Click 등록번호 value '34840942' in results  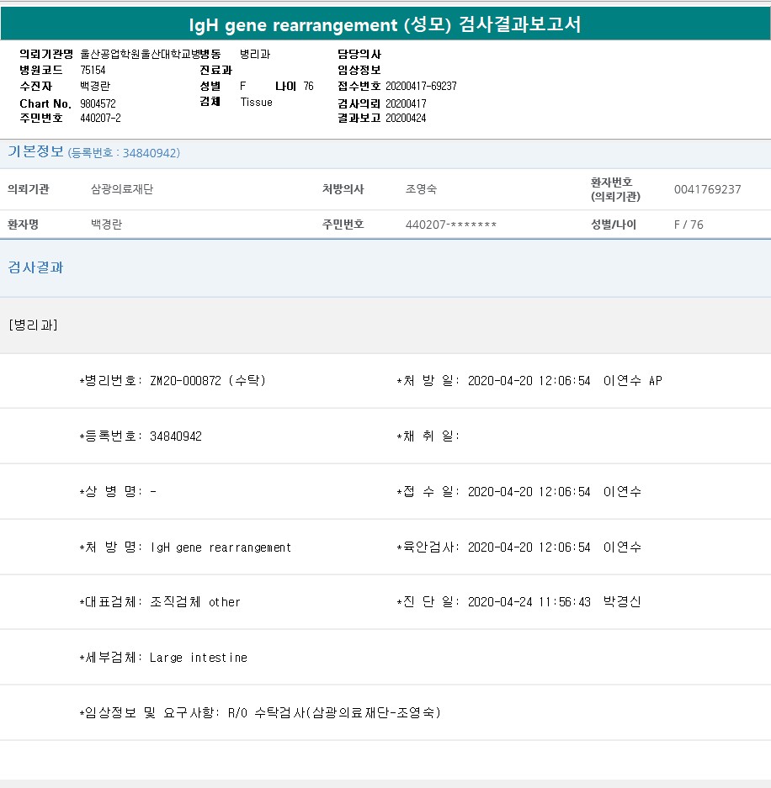click(x=176, y=436)
